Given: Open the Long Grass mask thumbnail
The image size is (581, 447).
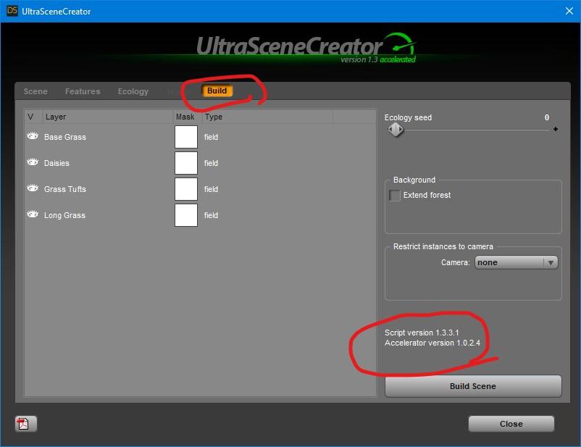Looking at the screenshot, I should (186, 215).
